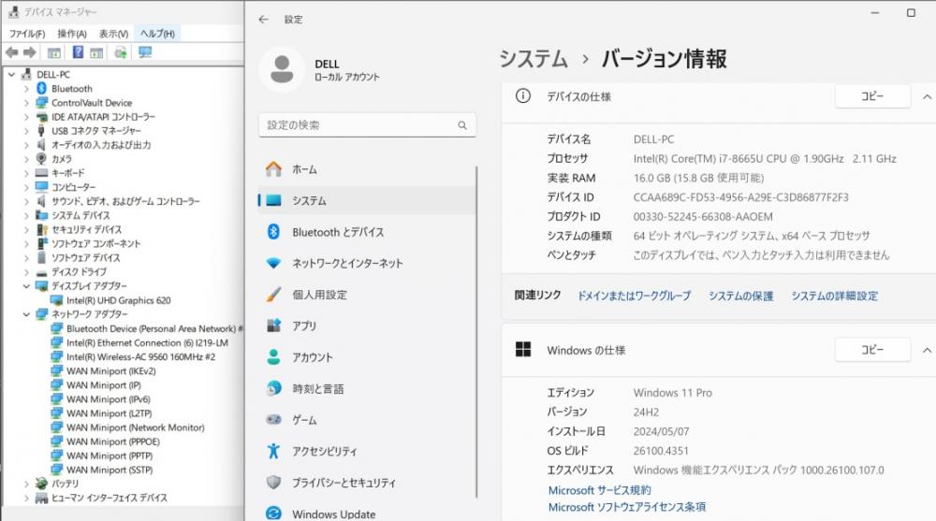Copy device specifications with コピー button
Screen dimensions: 936x521
(x=872, y=96)
